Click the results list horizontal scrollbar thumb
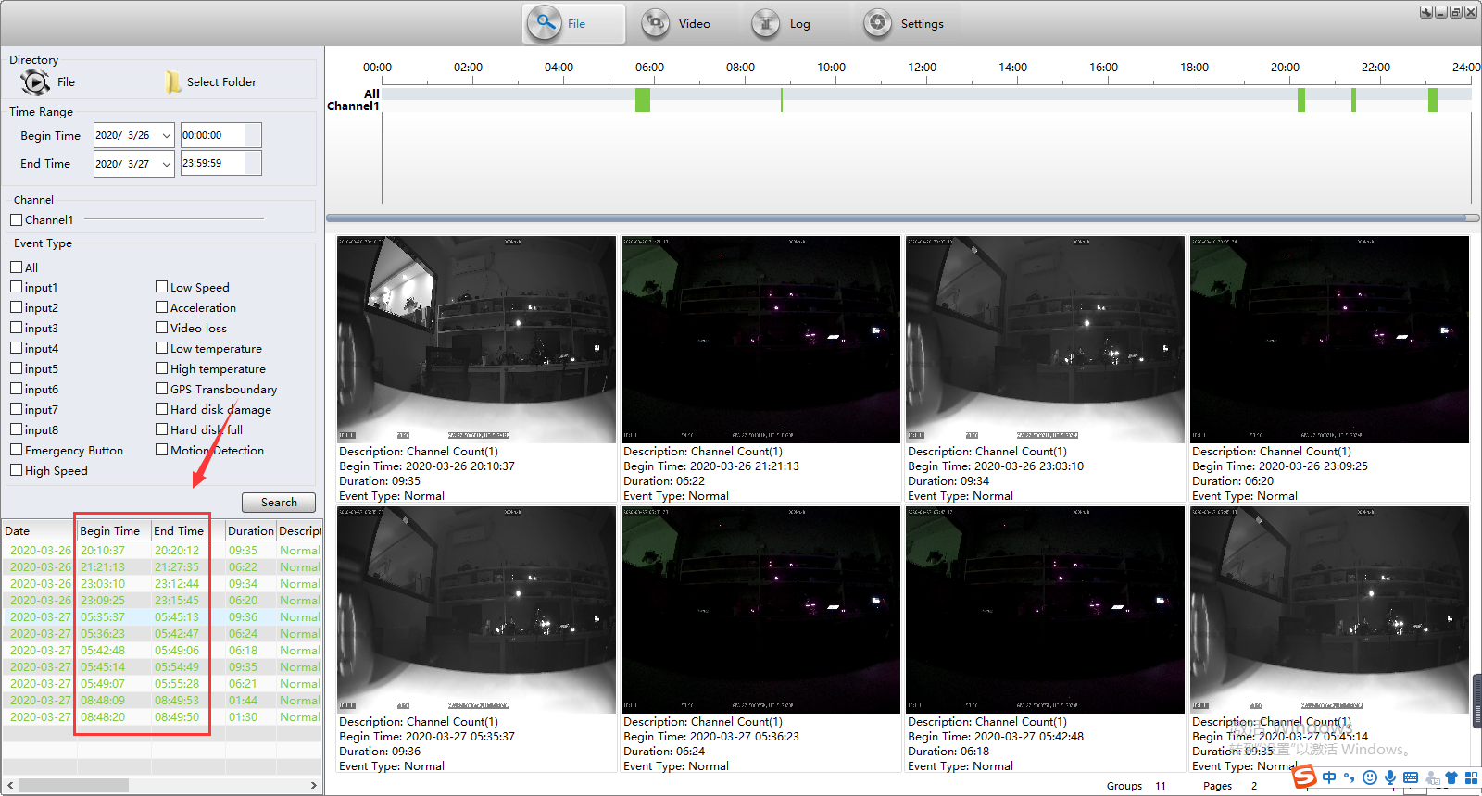The image size is (1482, 796). point(73,786)
